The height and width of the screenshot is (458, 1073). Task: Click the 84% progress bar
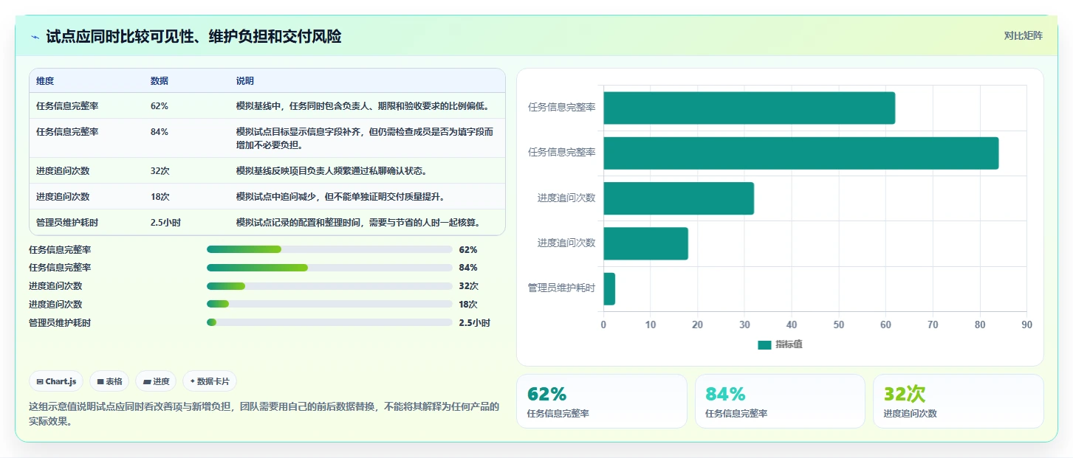329,268
